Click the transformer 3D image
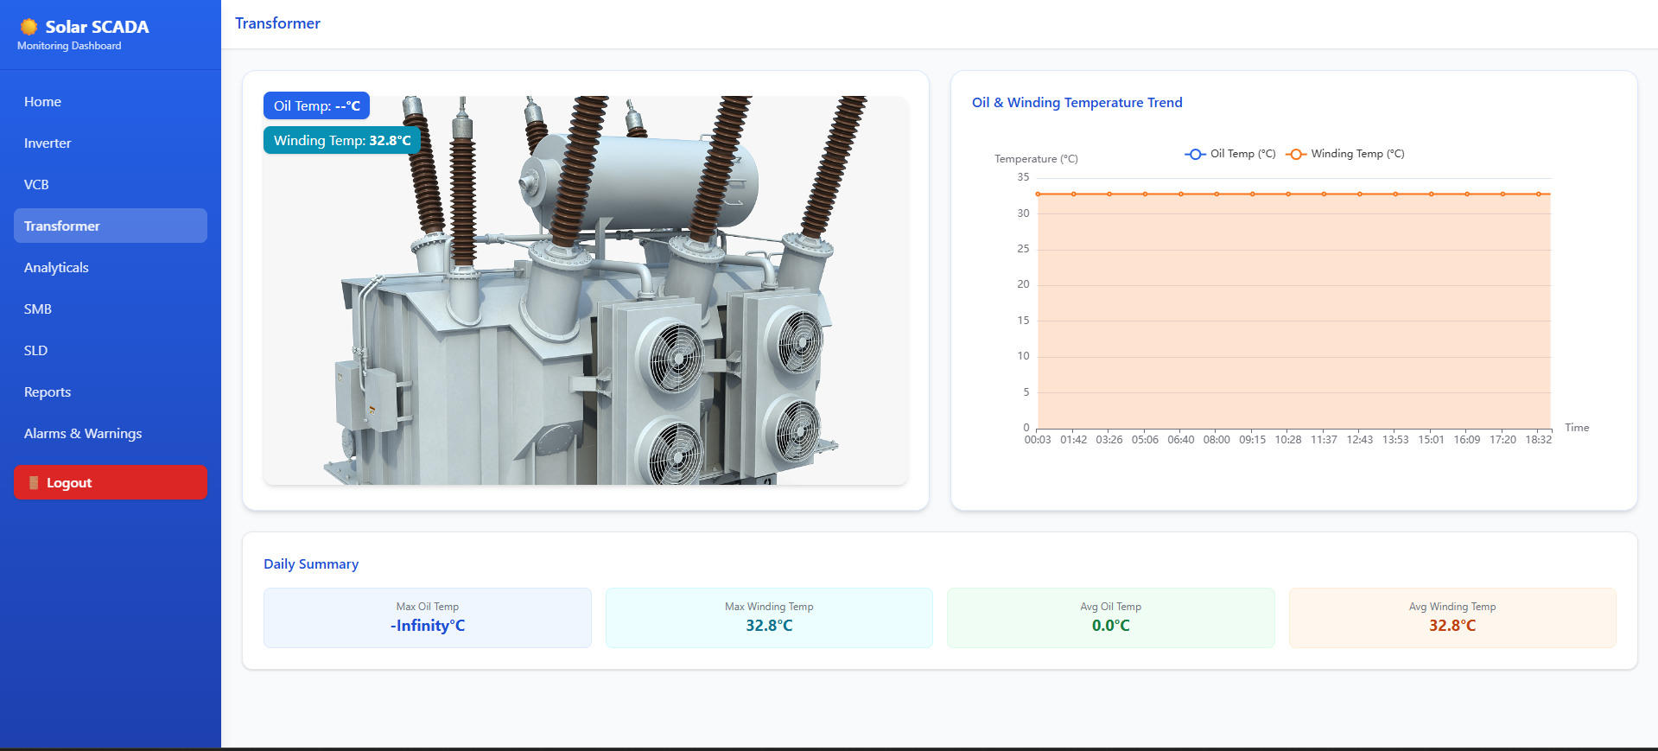The width and height of the screenshot is (1658, 751). pos(585,311)
